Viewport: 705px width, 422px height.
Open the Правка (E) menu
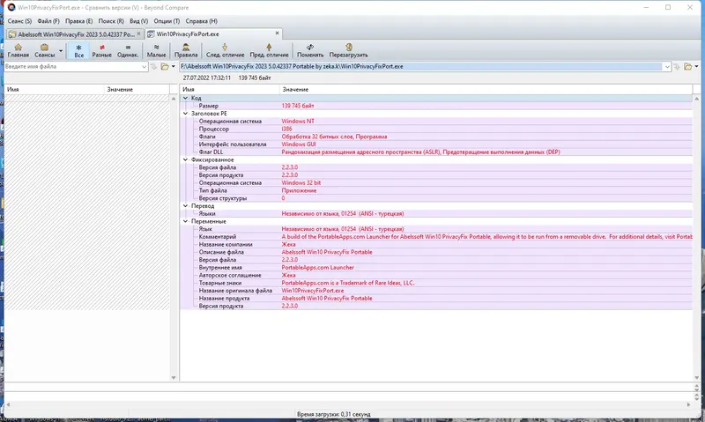pos(78,21)
